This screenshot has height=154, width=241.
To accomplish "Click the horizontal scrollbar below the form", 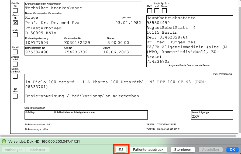I will coord(118,136).
